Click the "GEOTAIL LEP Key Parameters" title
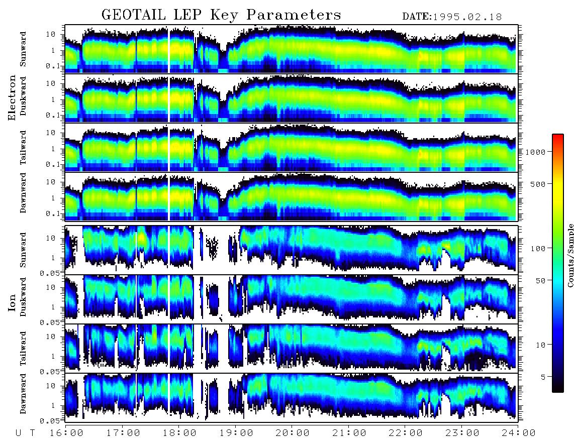574x442 pixels. click(x=221, y=15)
